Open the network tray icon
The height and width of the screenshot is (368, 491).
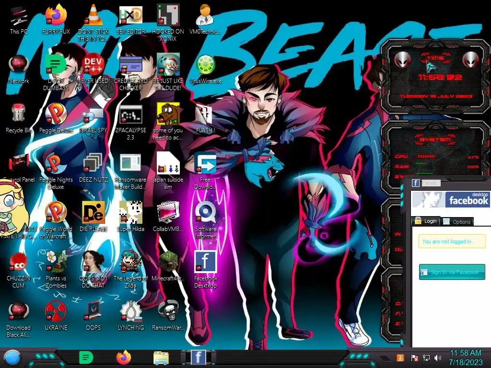[x=426, y=358]
